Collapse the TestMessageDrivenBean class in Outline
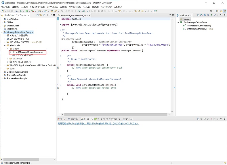Screen dimensions: 227x165 pos(178,22)
